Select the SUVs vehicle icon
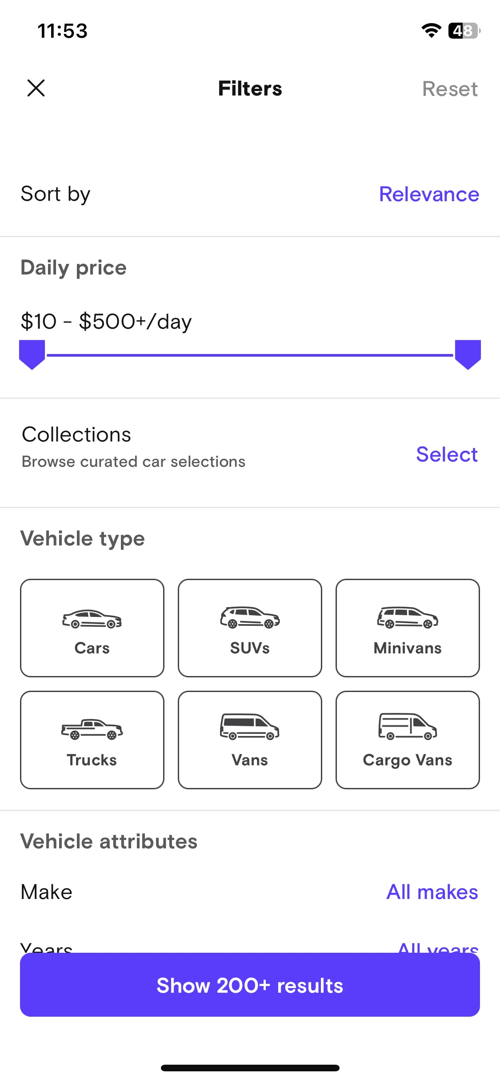 250,617
